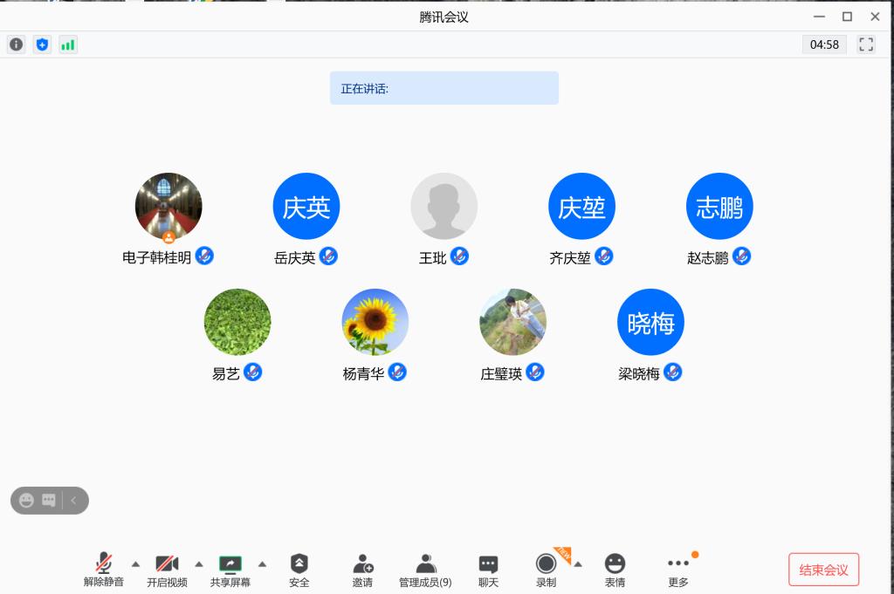Collapse the floating emoji toolbar arrow
Viewport: 894px width, 594px height.
pos(74,501)
